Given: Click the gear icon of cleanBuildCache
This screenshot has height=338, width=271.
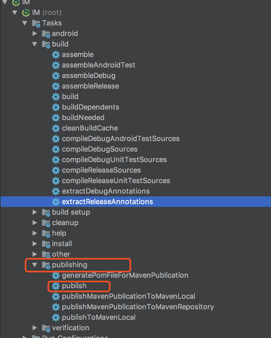Looking at the screenshot, I should click(56, 128).
